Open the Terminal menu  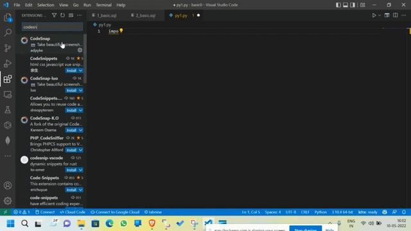coord(103,5)
